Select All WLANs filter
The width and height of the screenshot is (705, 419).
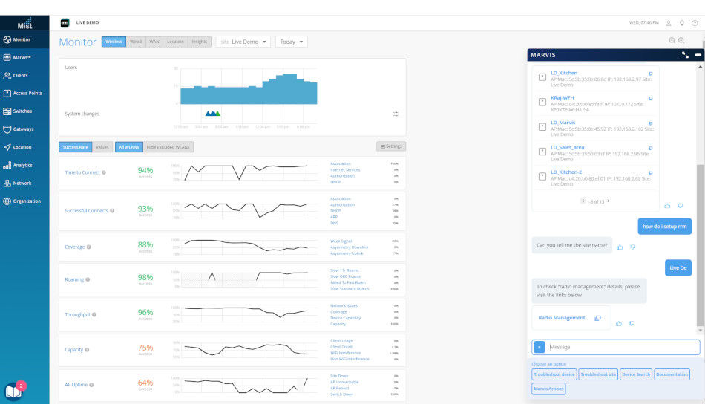pyautogui.click(x=128, y=147)
